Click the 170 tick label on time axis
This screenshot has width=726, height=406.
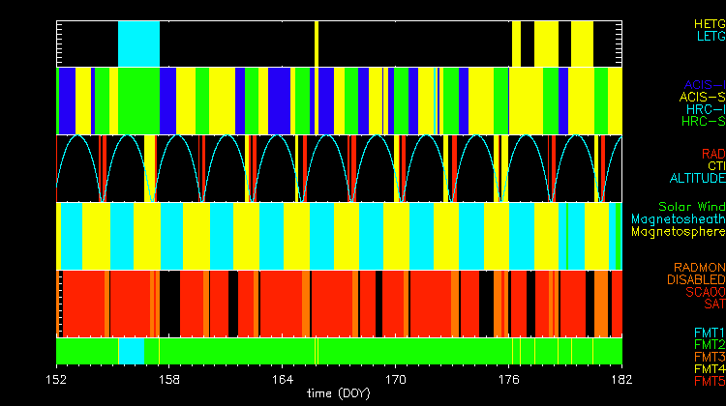[x=396, y=378]
